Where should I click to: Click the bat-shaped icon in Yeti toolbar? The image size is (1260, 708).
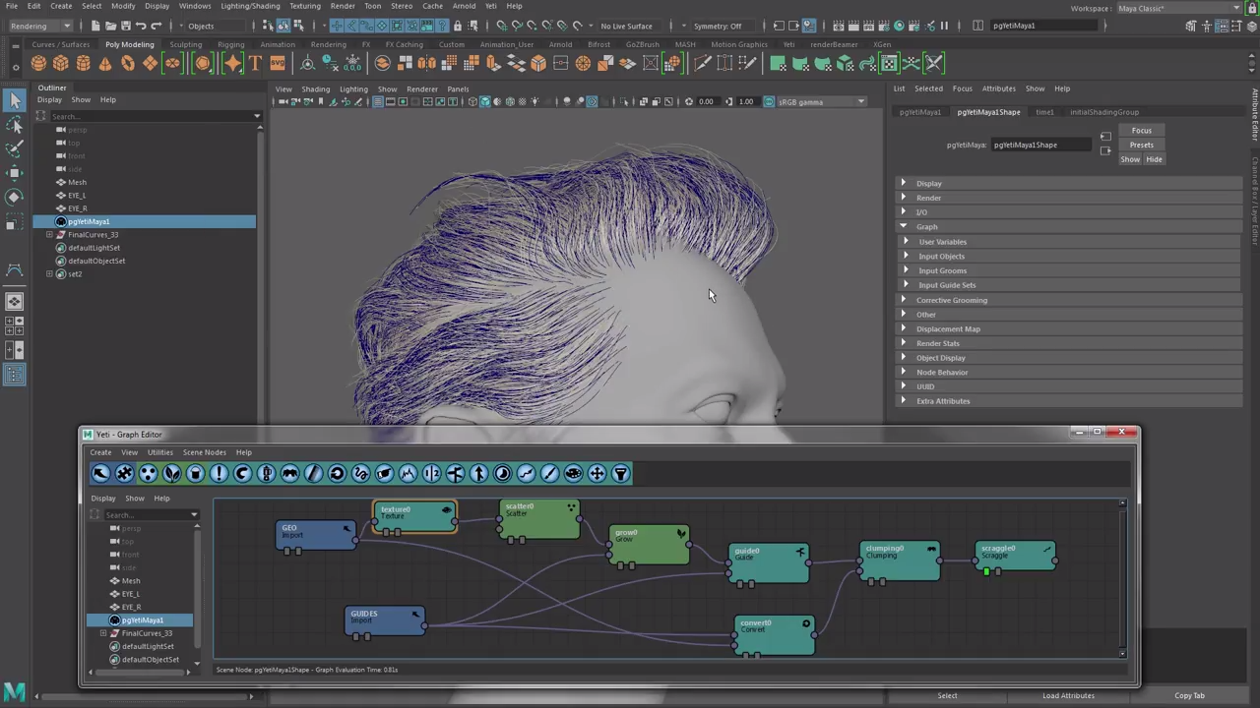[289, 474]
